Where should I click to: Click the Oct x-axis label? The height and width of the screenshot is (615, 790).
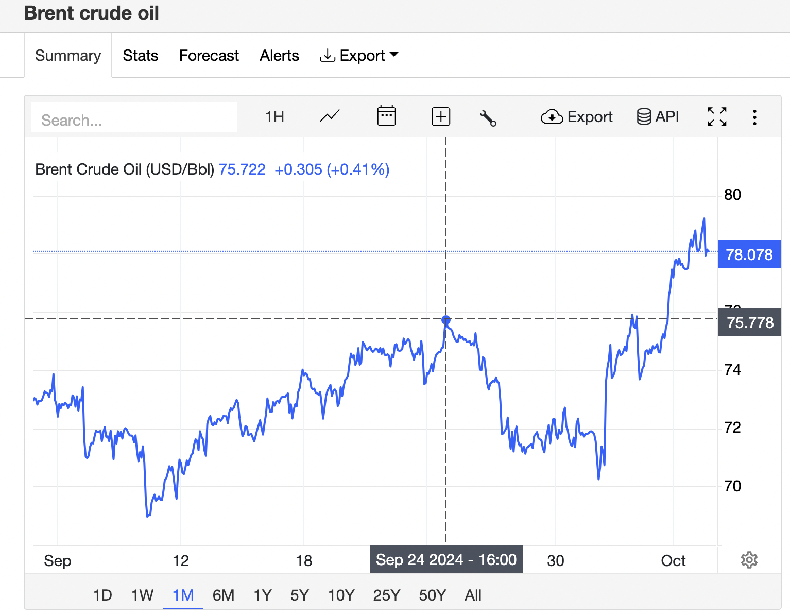point(673,560)
